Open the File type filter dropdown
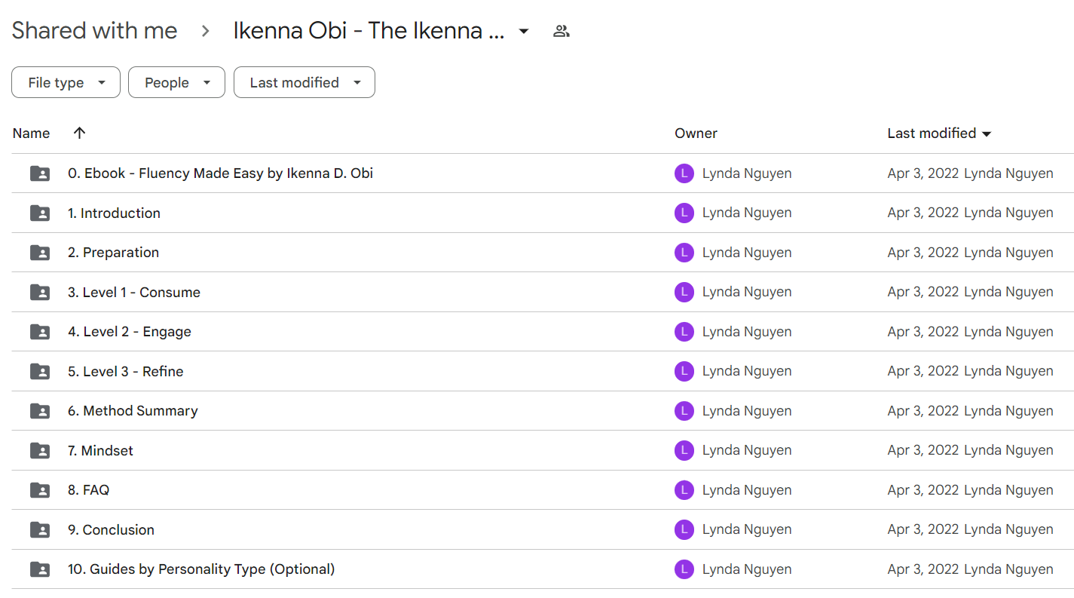Screen dimensions: 1074x598 (x=66, y=82)
